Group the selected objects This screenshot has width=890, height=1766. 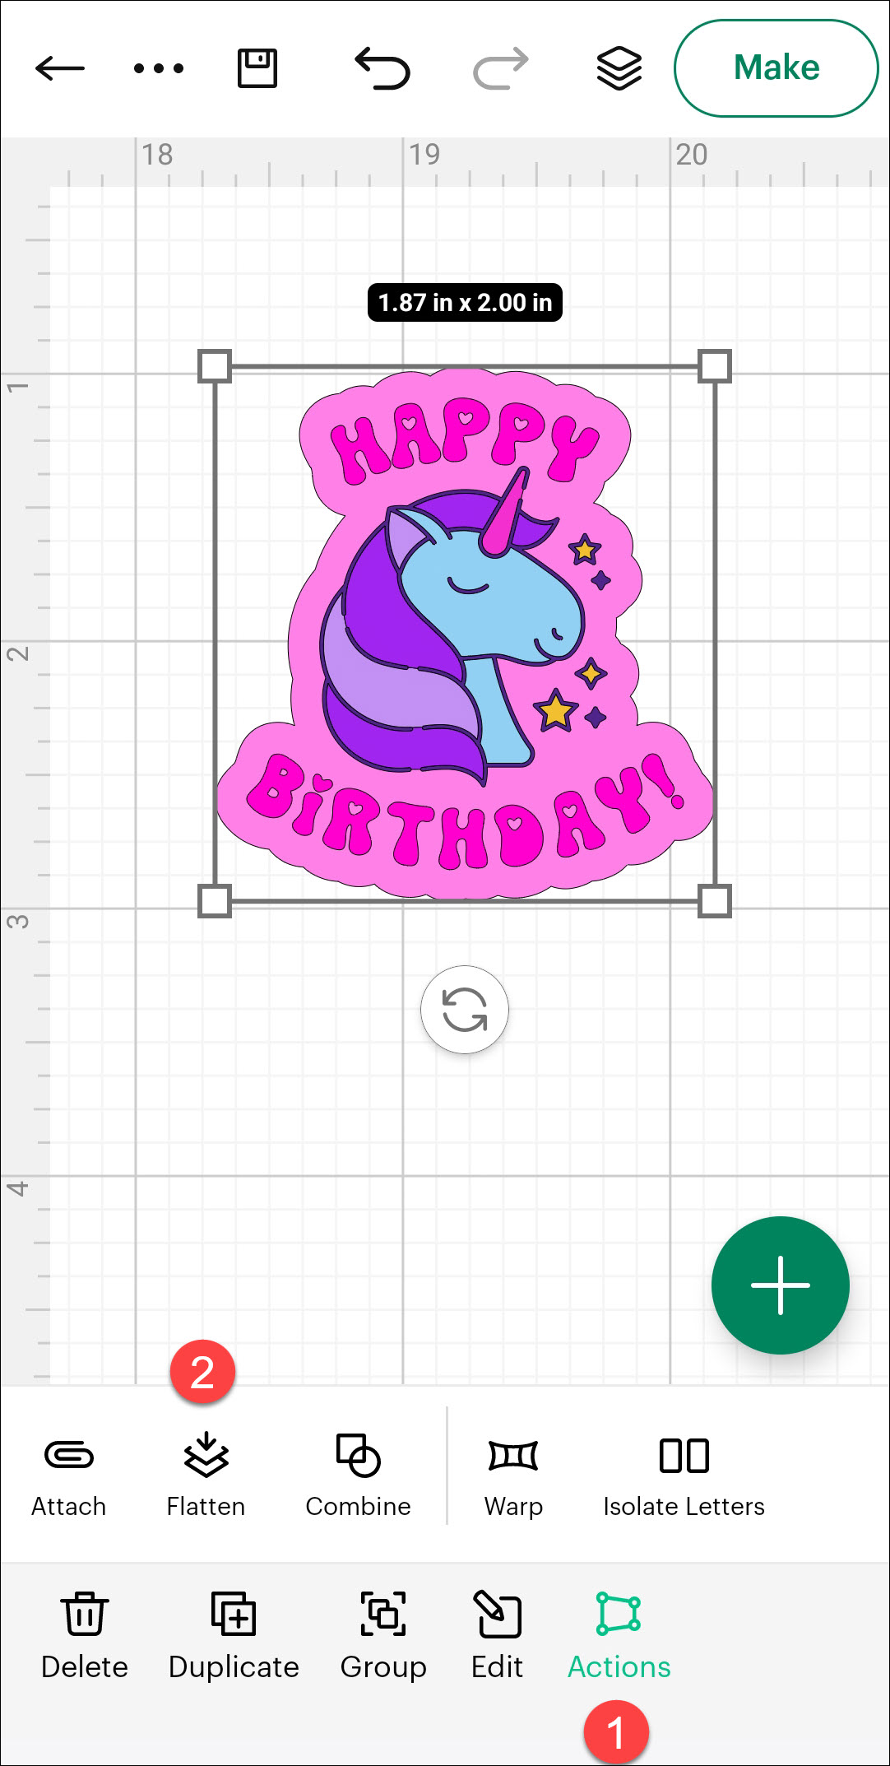(383, 1634)
